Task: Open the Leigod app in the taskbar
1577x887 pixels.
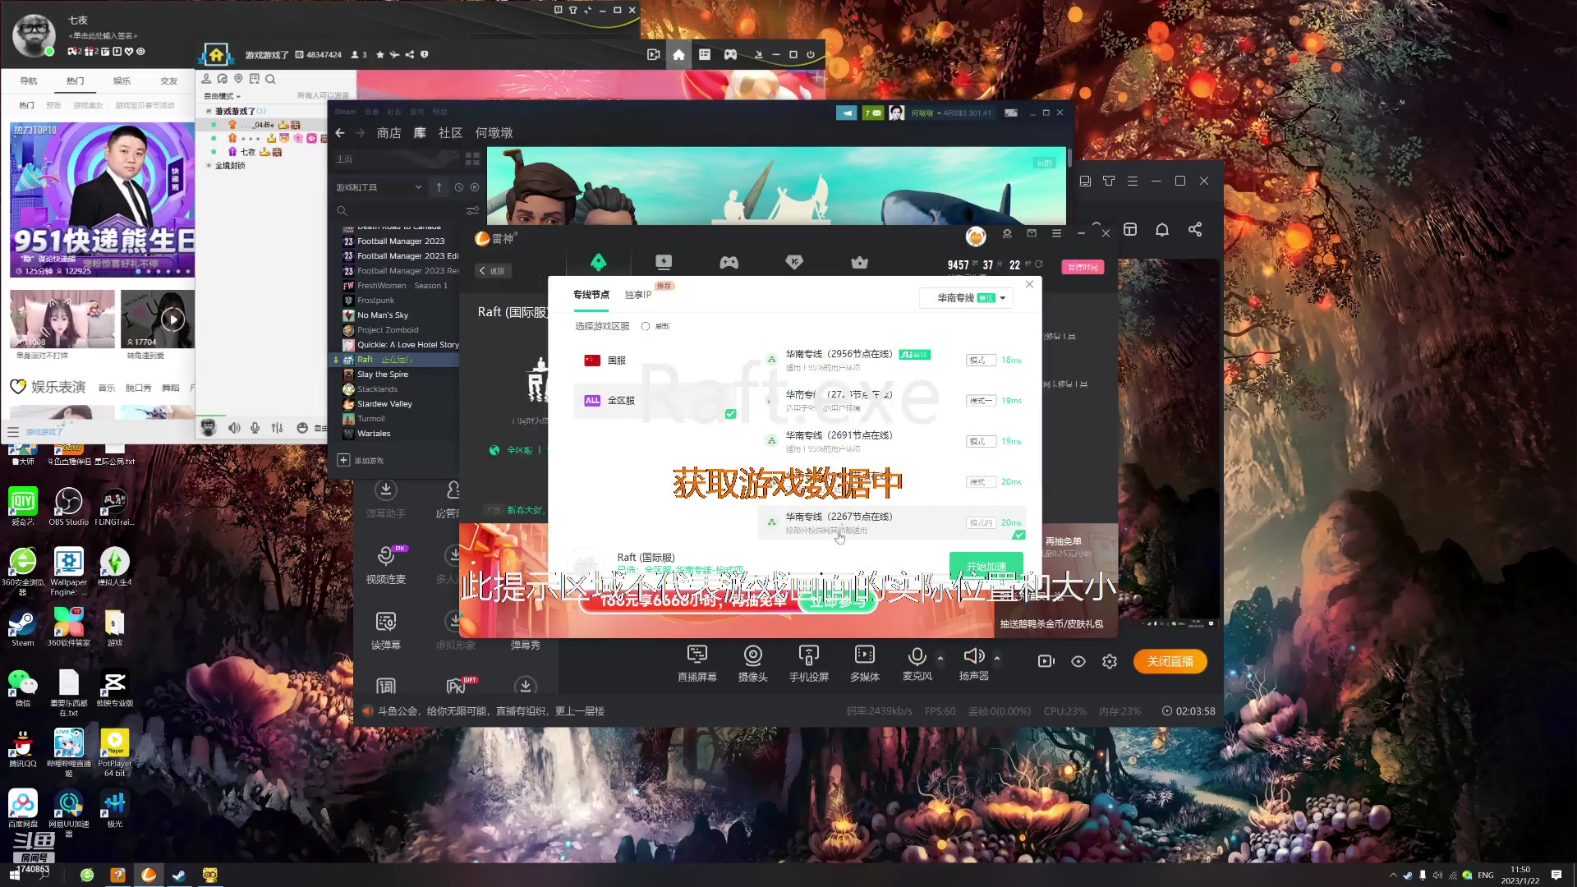Action: 149,875
